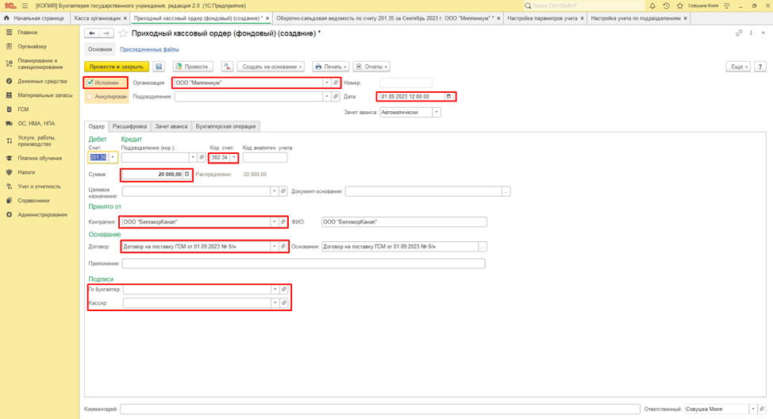Open the Настройка параметров учета tab
Screen dimensions: 773x419
point(542,18)
